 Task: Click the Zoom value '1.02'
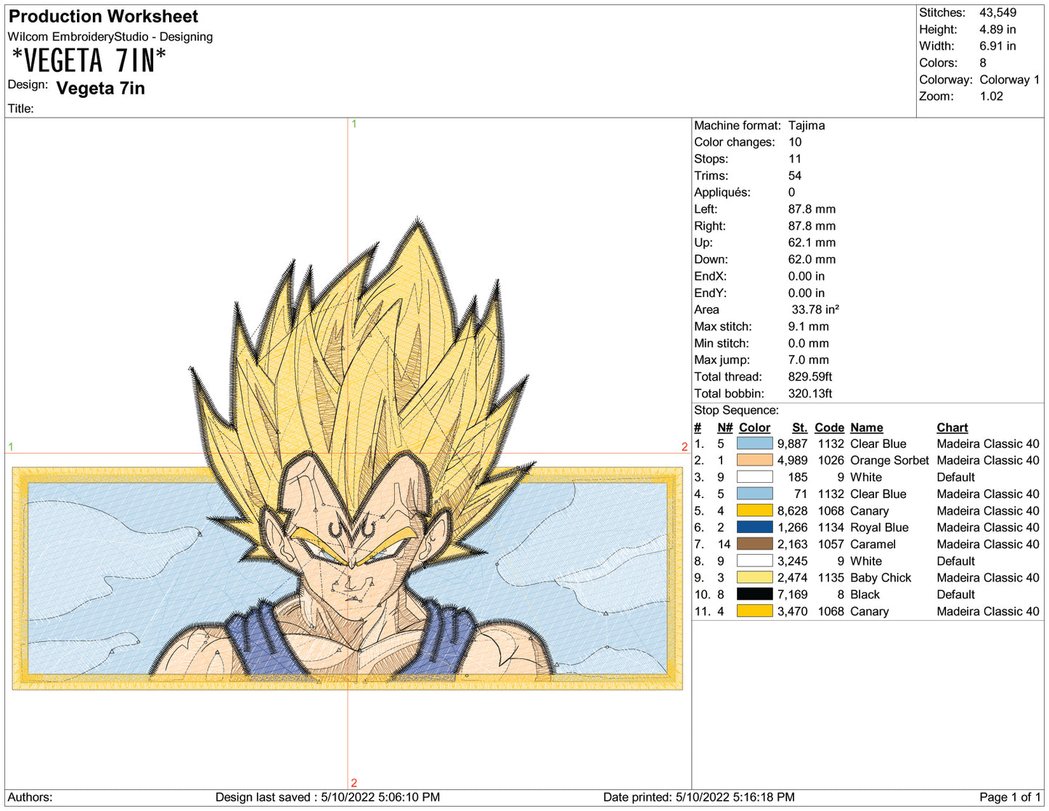[991, 96]
